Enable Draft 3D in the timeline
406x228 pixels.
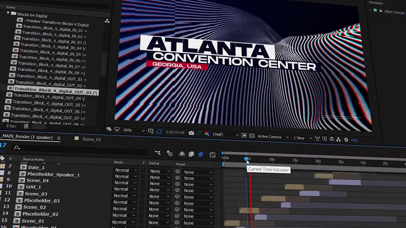point(170,153)
